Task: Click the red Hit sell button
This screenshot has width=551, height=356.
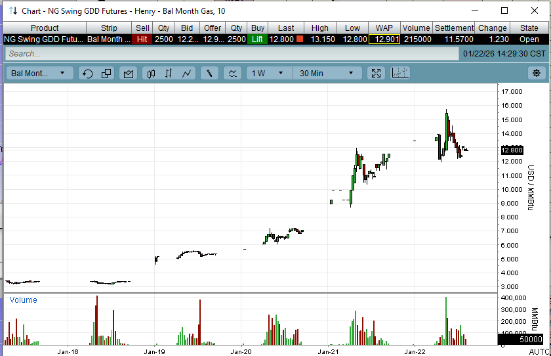Action: pyautogui.click(x=142, y=39)
